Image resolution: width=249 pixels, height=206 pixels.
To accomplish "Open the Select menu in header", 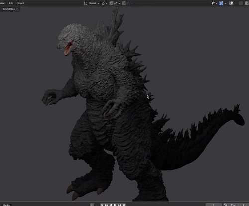I will [x=3, y=3].
